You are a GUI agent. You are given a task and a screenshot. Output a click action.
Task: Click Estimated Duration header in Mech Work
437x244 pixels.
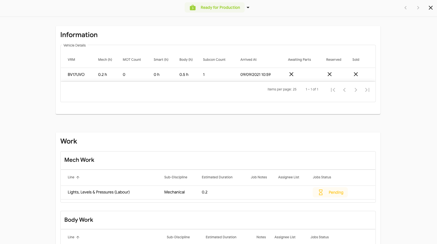coord(217,177)
